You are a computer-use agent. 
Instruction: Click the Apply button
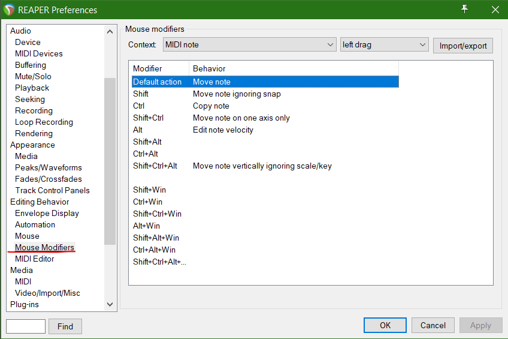(x=480, y=325)
